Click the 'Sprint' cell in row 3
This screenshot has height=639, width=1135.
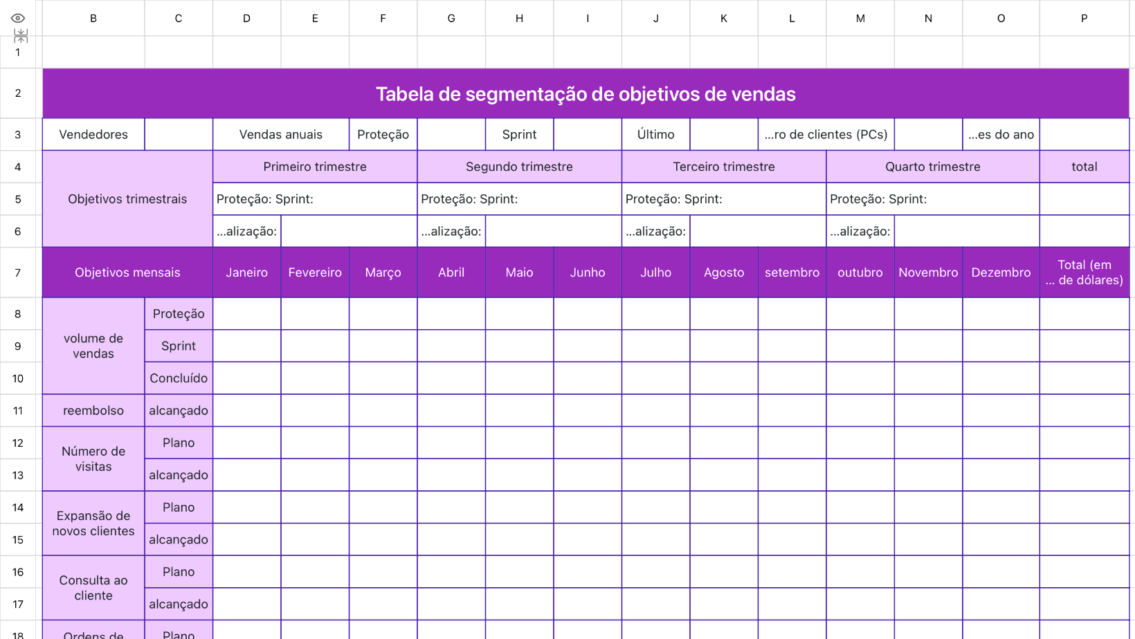[520, 134]
